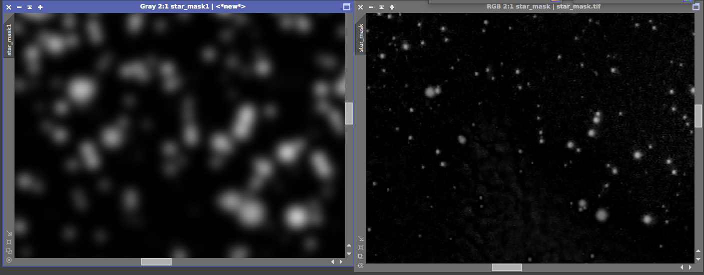Click the vertical scrollbar thumb in star_mask1 window
The width and height of the screenshot is (704, 275).
[x=349, y=113]
